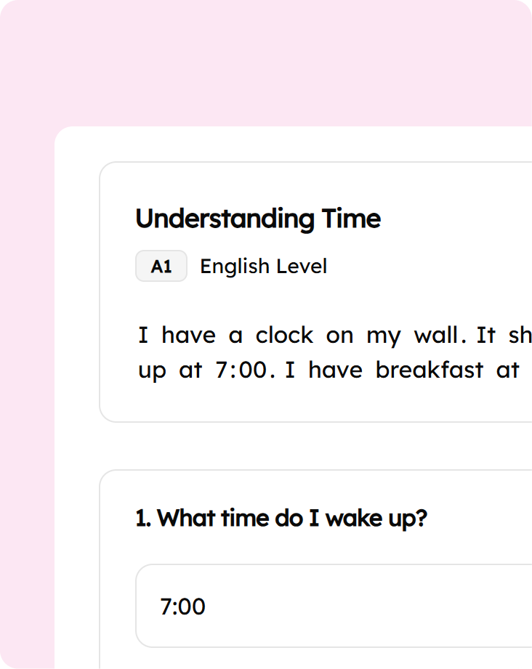Click the pink background above the white panel
The width and height of the screenshot is (532, 669).
point(266,65)
